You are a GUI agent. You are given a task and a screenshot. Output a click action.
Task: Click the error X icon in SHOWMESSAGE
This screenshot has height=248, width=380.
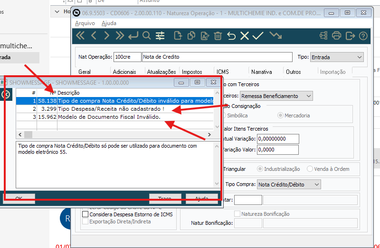pos(6,94)
